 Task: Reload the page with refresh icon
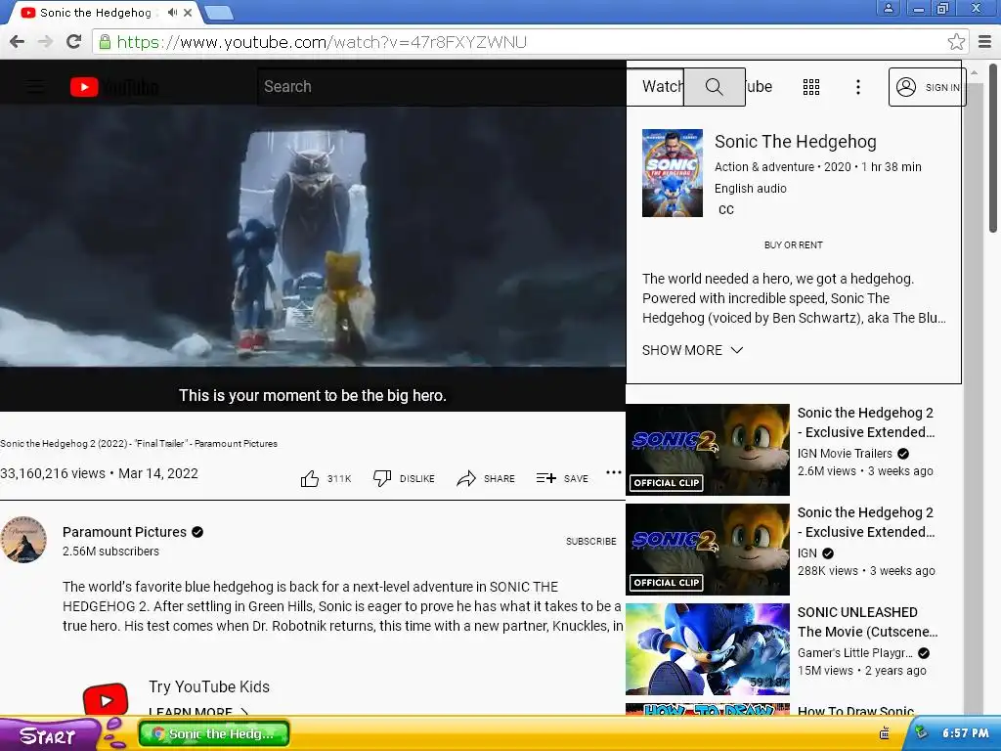tap(74, 42)
